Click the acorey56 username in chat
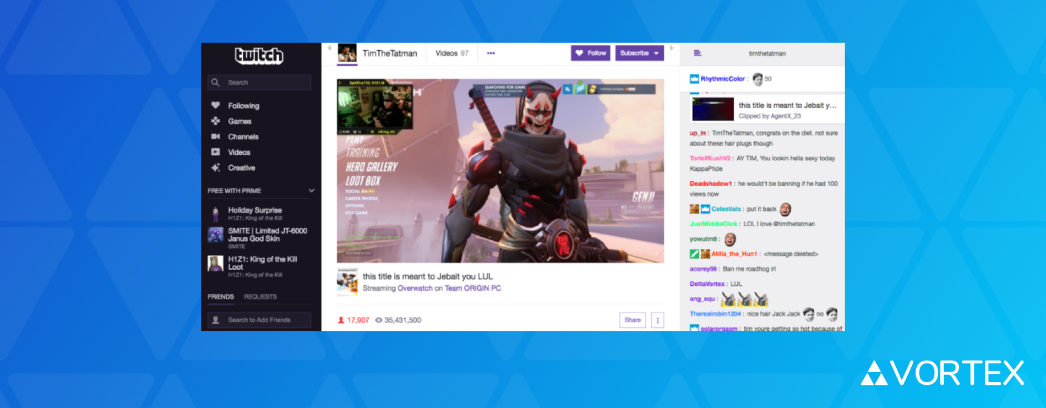 pyautogui.click(x=704, y=269)
